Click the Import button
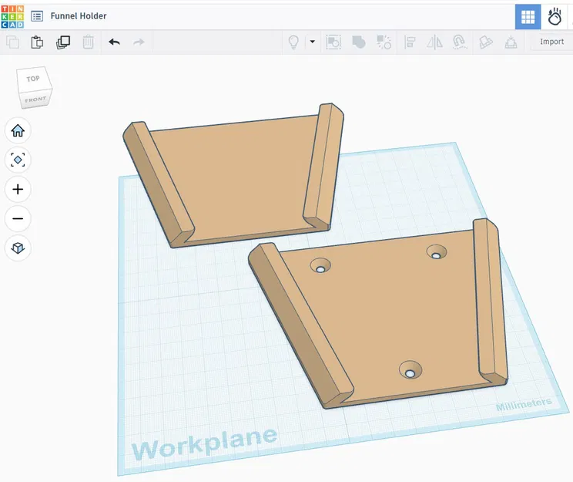The height and width of the screenshot is (482, 573). tap(551, 42)
